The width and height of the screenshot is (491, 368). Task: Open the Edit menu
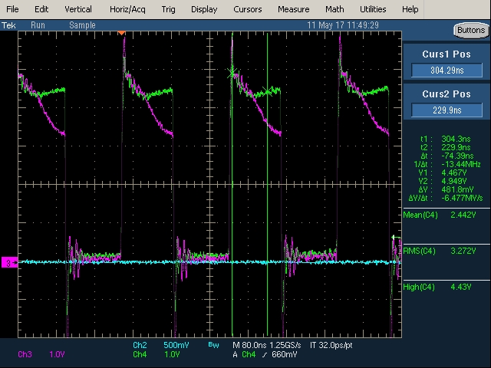pos(41,9)
